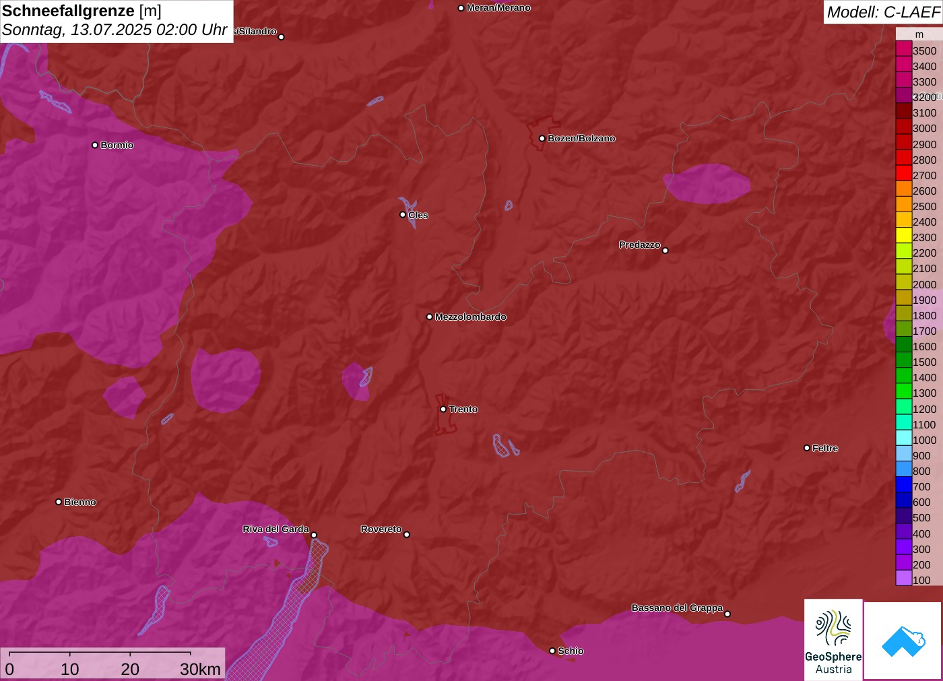Click the 1000 m cyan legend swatch
The width and height of the screenshot is (943, 681).
904,438
